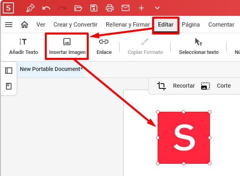Switch to Crear y Convertir tab
The width and height of the screenshot is (240, 176).
coord(75,25)
